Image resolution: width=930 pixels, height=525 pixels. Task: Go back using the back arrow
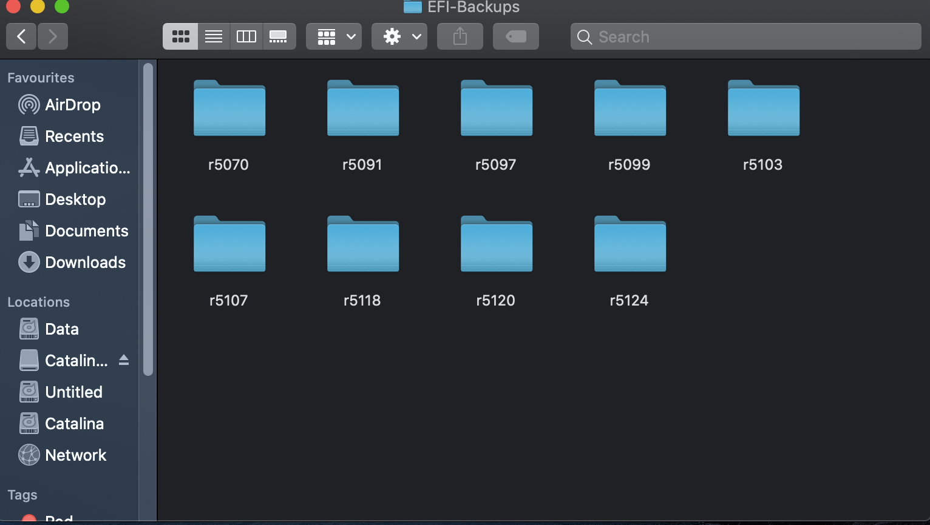[x=21, y=36]
